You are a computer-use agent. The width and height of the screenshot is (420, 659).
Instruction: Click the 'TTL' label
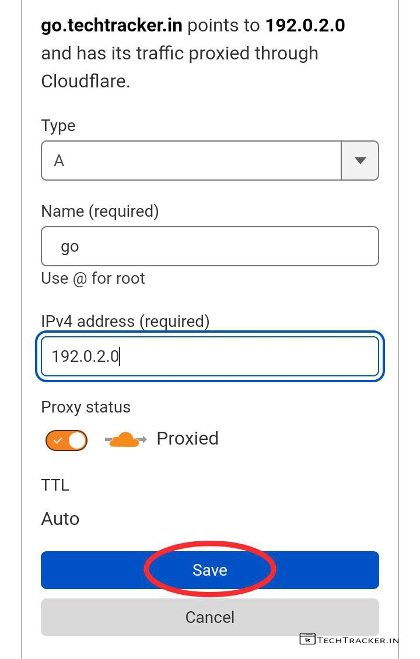tap(55, 485)
